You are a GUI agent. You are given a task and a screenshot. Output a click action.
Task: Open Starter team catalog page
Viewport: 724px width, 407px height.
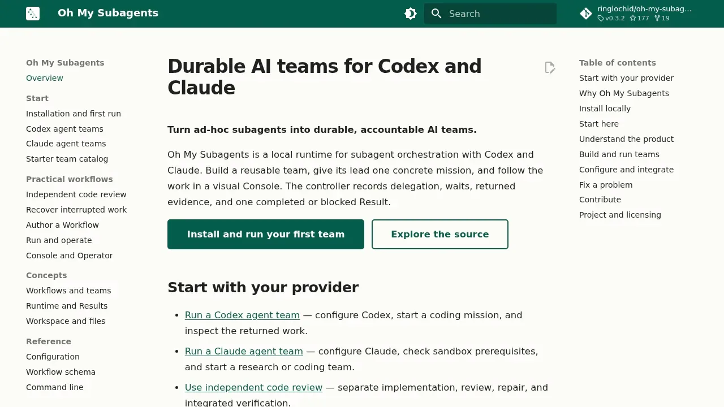(x=67, y=159)
